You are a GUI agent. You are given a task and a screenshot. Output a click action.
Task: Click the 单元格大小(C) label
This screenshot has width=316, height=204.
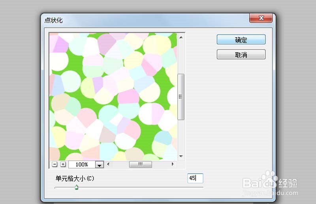pos(75,178)
